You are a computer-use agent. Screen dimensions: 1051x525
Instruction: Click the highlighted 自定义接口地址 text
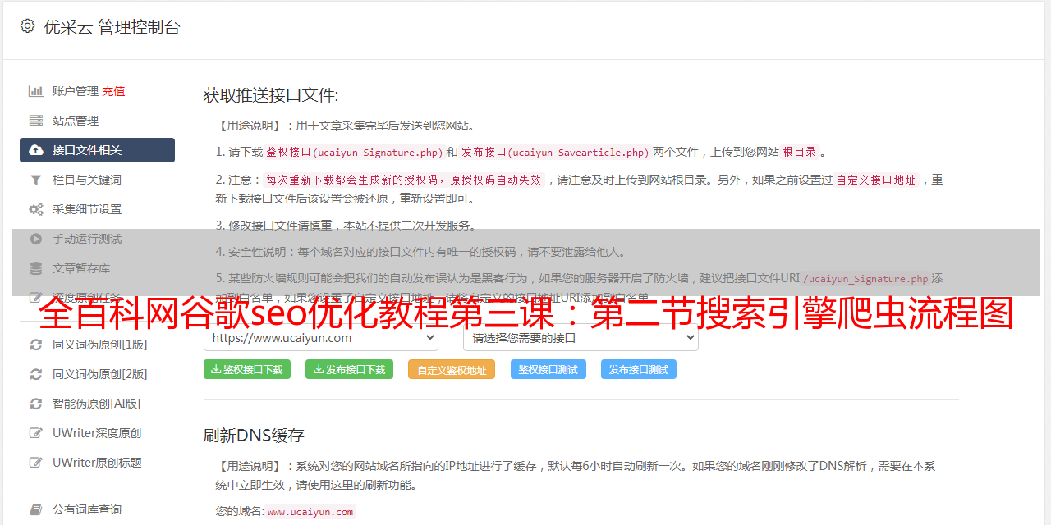click(x=876, y=180)
